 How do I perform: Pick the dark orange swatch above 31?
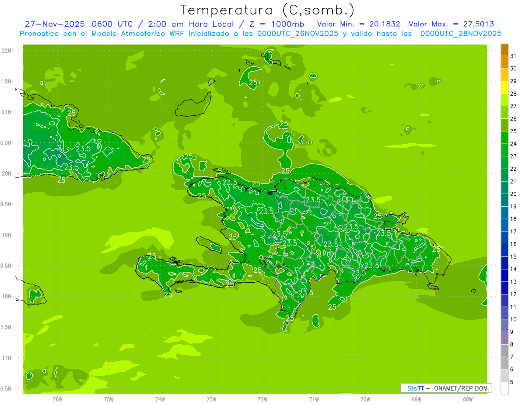coord(505,50)
